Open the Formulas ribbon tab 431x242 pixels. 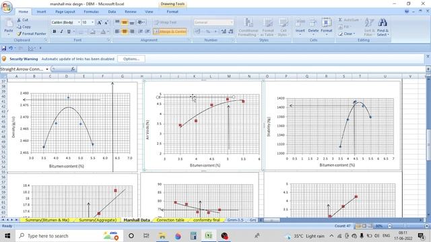tap(92, 12)
